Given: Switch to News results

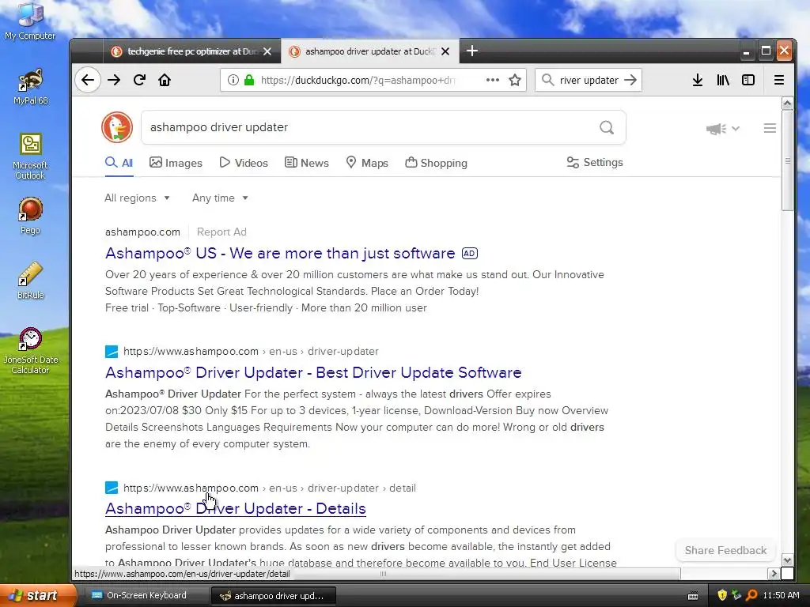Looking at the screenshot, I should [307, 163].
